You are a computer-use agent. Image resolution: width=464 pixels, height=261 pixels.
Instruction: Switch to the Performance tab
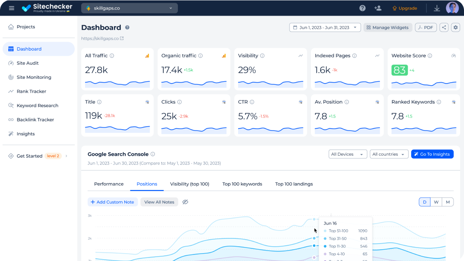[109, 184]
